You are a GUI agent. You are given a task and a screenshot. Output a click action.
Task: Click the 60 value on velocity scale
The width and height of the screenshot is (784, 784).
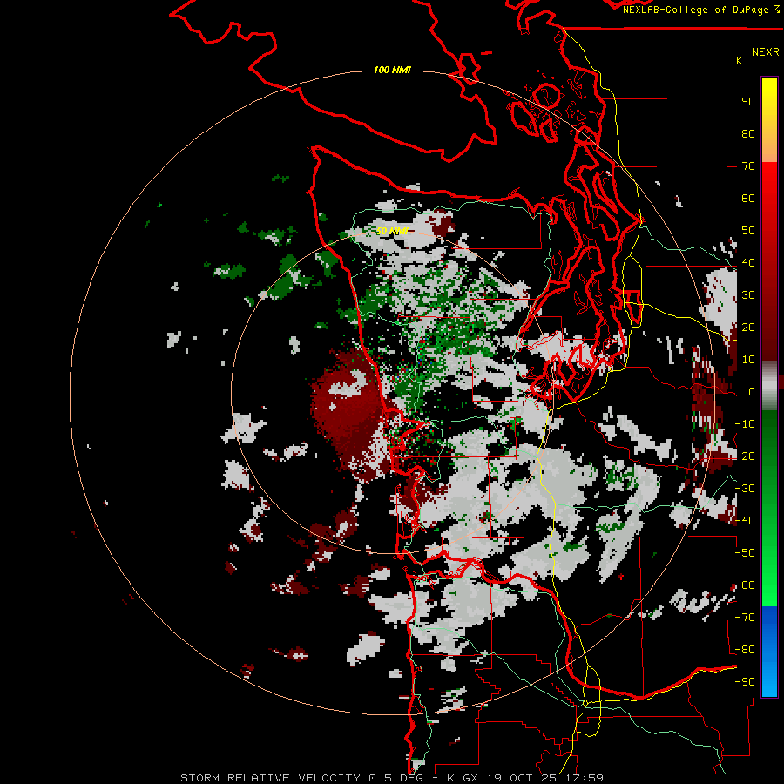pyautogui.click(x=748, y=199)
